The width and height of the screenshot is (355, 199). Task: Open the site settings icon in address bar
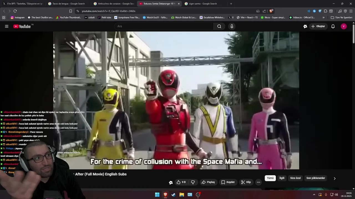pos(78,11)
